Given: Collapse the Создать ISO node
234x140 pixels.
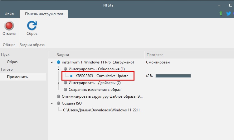Looking at the screenshot, I should click(52, 103).
